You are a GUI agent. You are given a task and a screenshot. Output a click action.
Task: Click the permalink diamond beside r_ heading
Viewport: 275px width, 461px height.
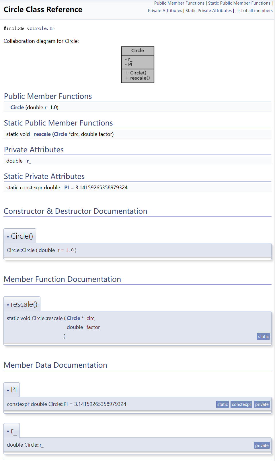(8, 431)
